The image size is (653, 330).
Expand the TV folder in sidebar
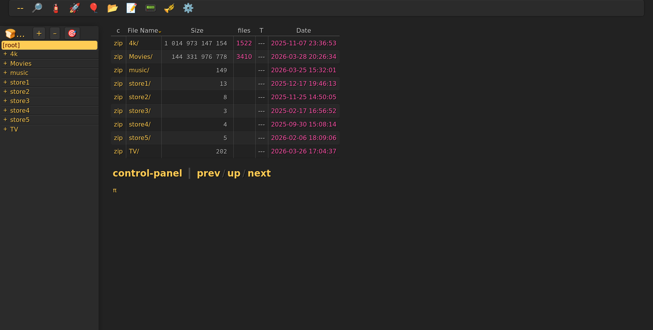pyautogui.click(x=5, y=129)
